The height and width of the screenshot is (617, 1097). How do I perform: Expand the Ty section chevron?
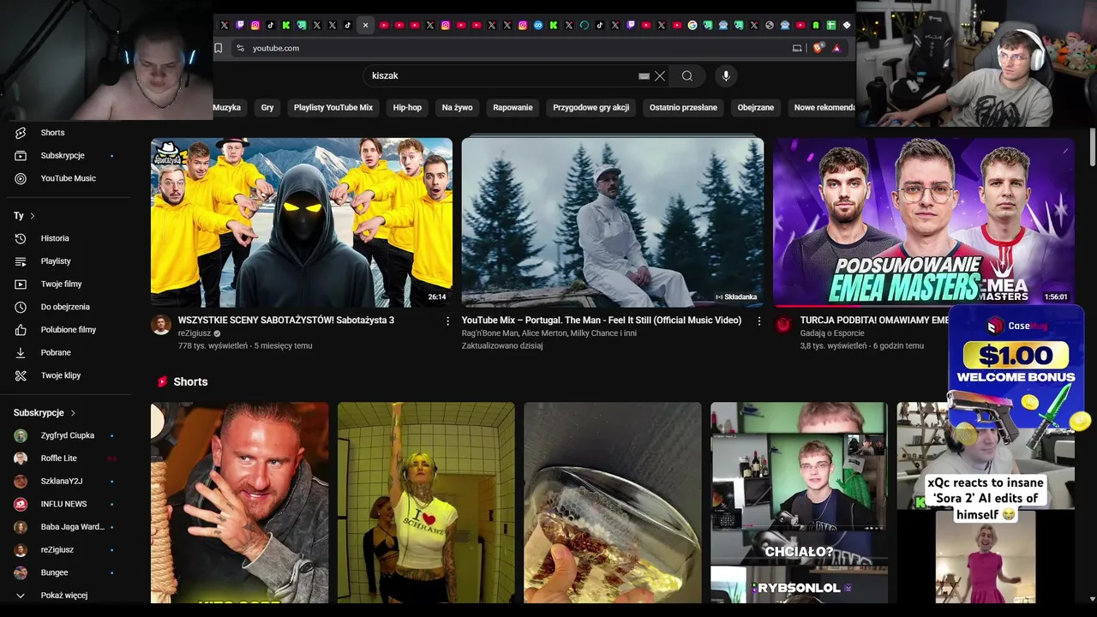click(x=33, y=216)
